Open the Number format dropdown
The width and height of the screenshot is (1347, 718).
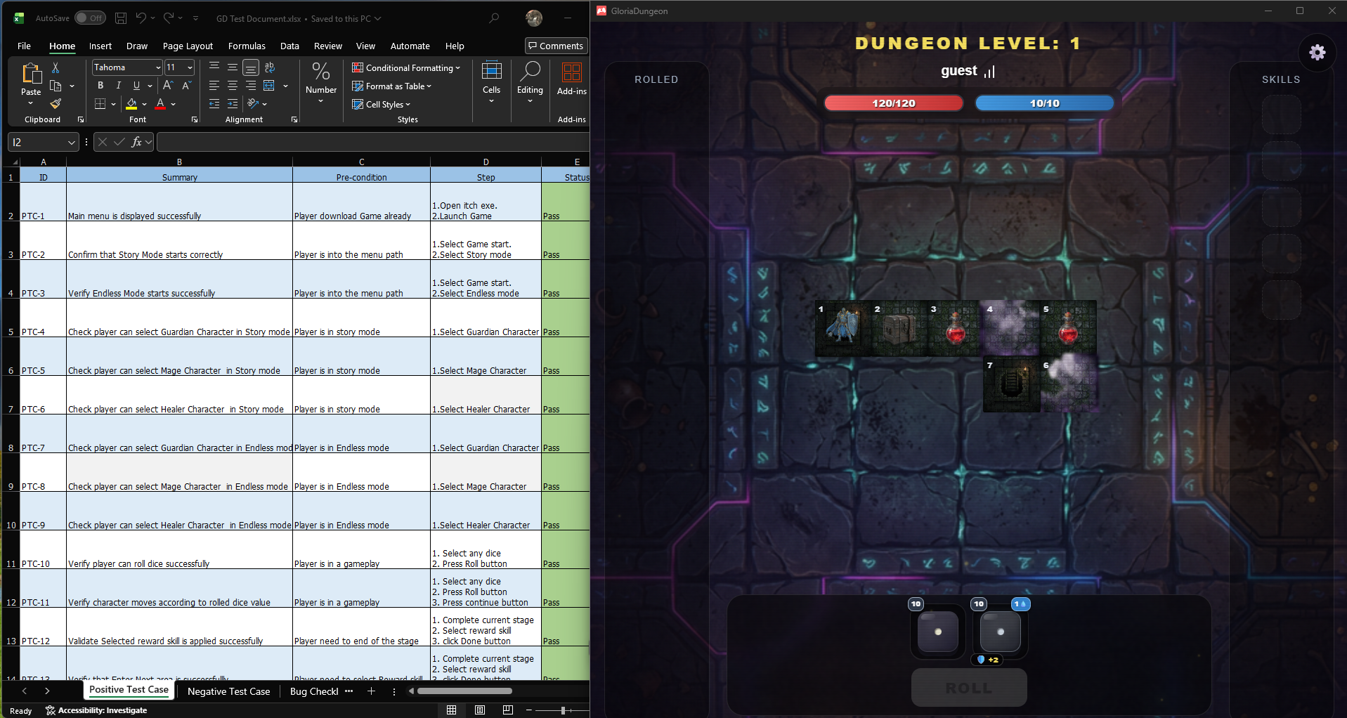coord(321,83)
